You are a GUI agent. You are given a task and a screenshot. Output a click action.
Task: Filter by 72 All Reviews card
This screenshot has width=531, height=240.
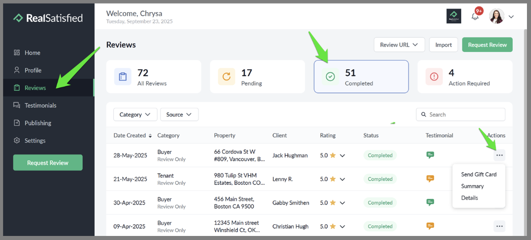(x=154, y=77)
